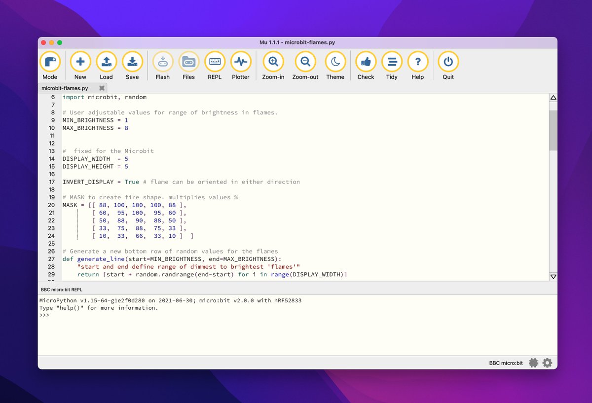
Task: Click 'def generate_line' function definition
Action: click(x=172, y=259)
